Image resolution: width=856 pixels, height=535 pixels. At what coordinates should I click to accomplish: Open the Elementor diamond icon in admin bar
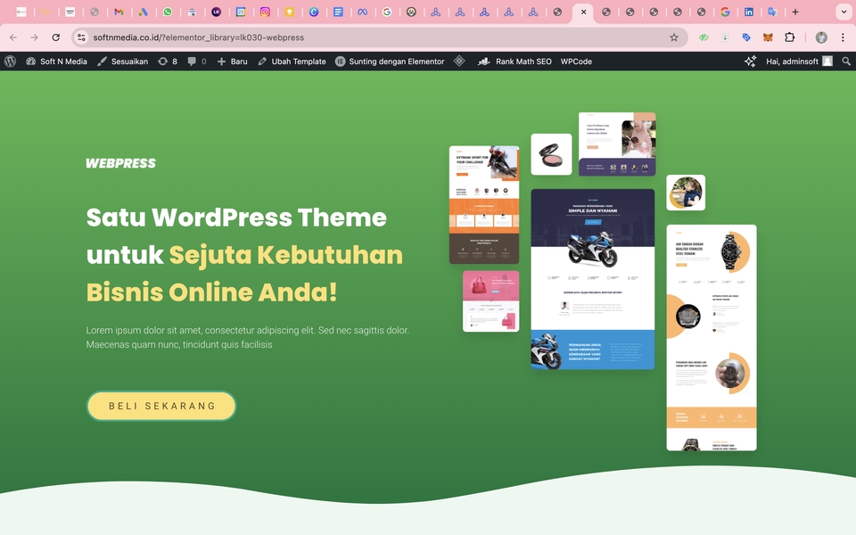458,62
